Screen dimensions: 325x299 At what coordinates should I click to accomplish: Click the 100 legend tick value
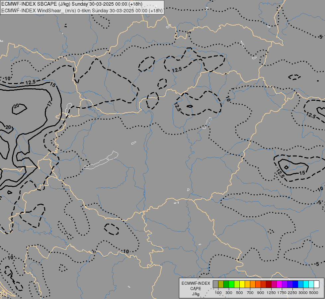pyautogui.click(x=218, y=293)
